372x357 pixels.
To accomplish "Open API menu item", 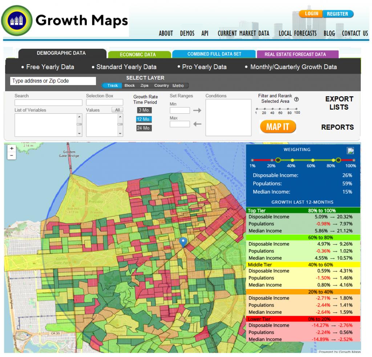I will click(x=205, y=33).
